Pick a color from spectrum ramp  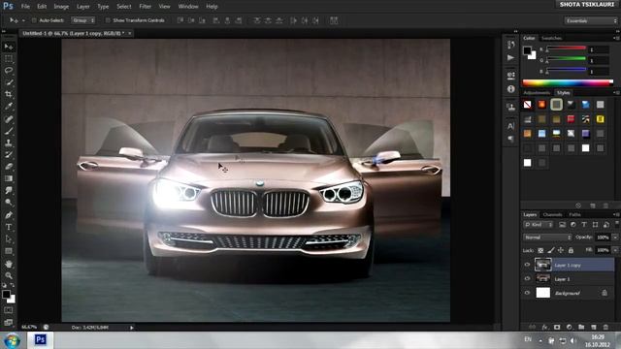tap(568, 82)
